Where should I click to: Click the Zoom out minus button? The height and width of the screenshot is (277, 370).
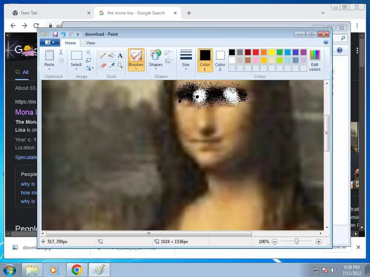[x=275, y=242]
